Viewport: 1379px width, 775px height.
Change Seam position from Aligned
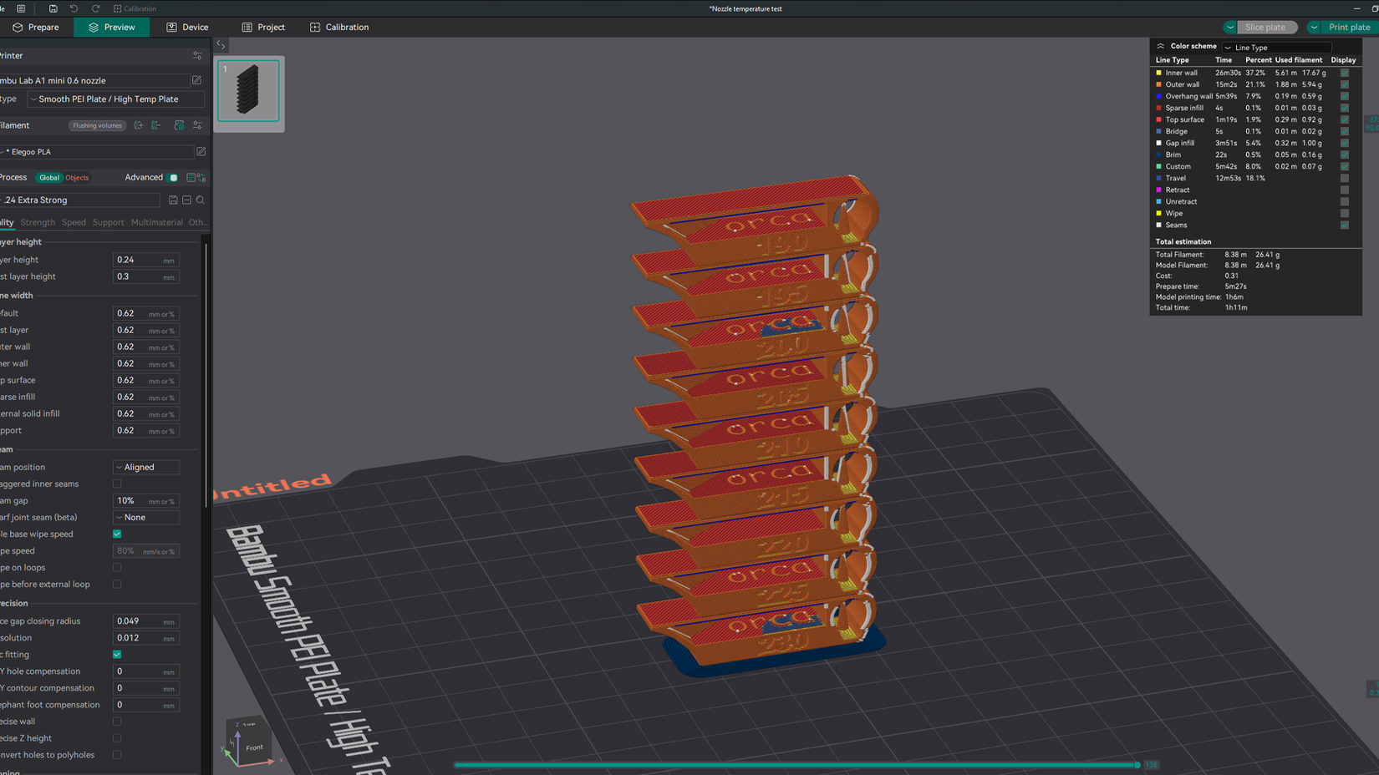(x=145, y=467)
